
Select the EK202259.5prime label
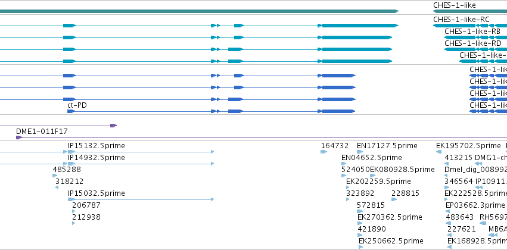[x=379, y=181]
